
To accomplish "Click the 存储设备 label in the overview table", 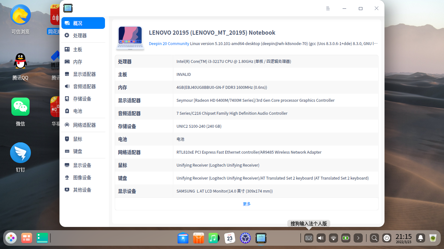I will coord(127,126).
